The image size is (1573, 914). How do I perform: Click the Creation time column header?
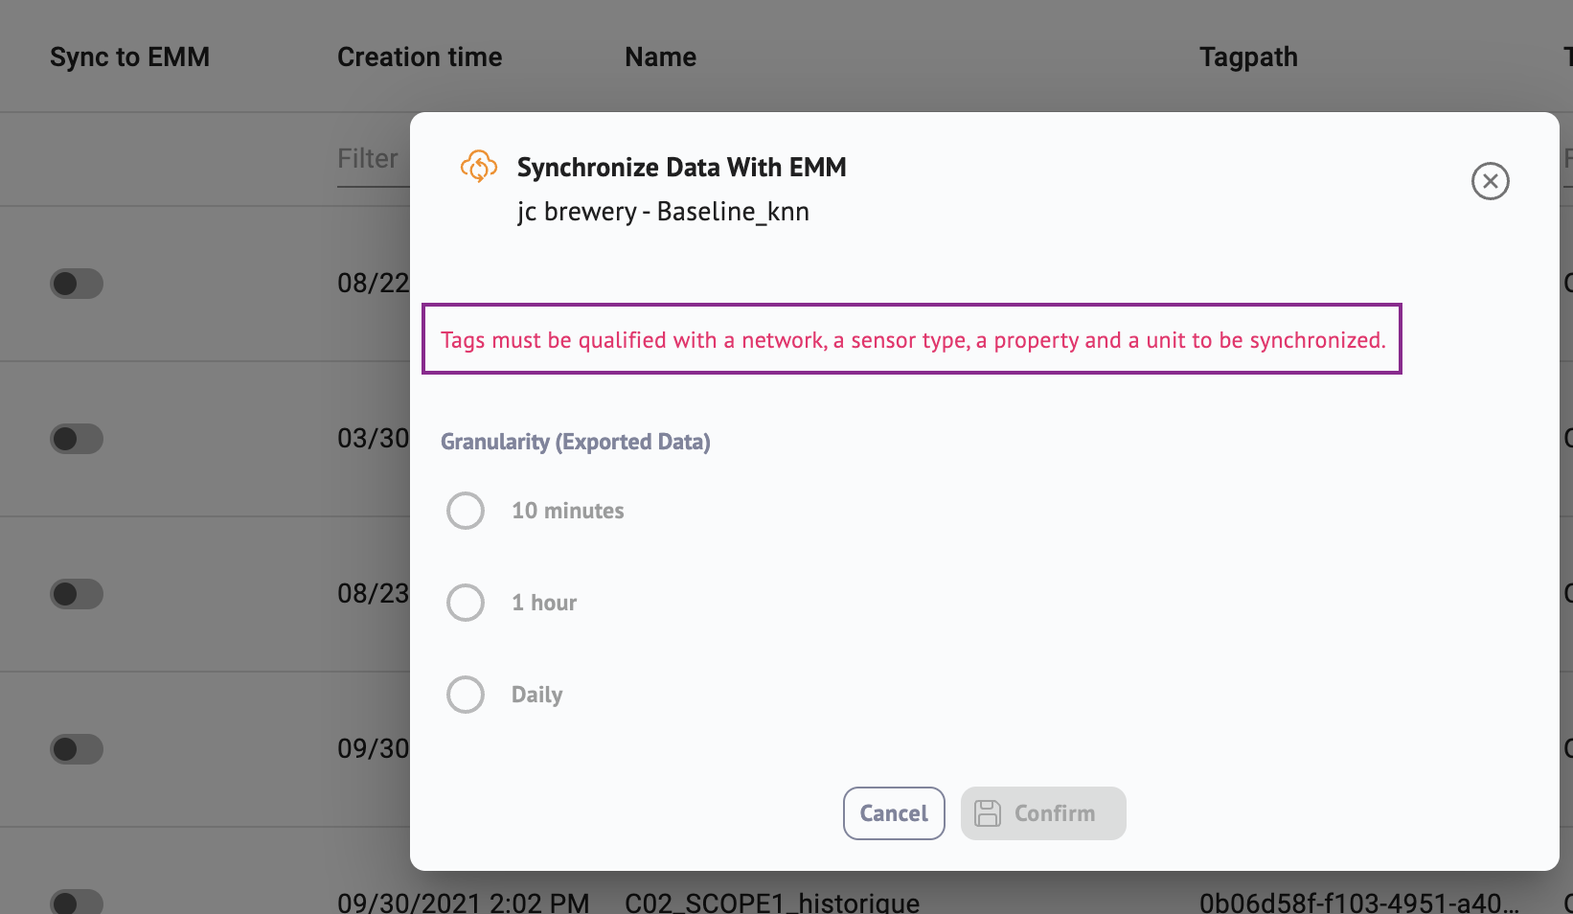(420, 57)
